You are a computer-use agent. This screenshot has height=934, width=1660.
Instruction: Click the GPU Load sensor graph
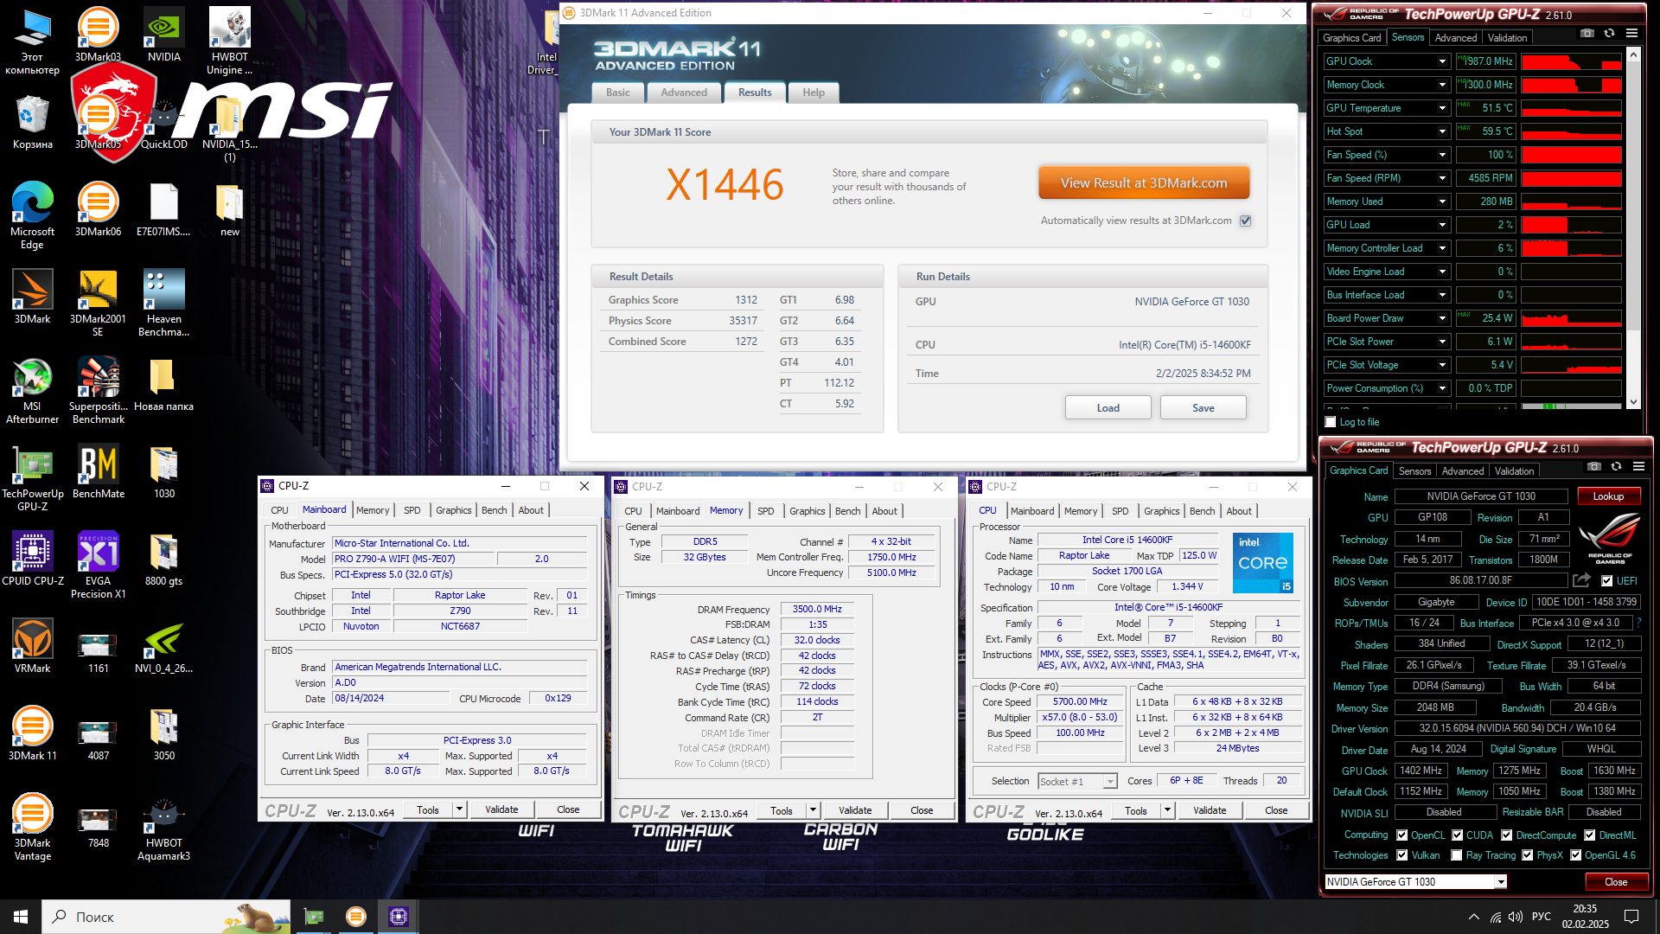pos(1571,225)
